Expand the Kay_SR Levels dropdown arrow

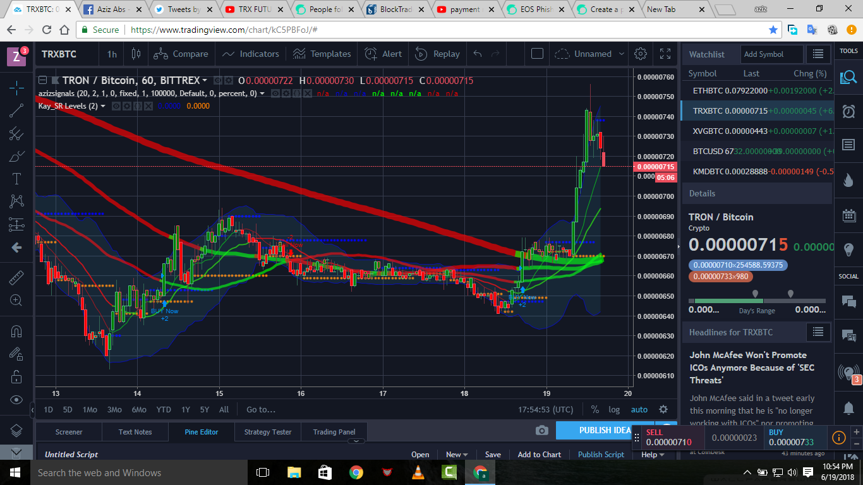[103, 106]
